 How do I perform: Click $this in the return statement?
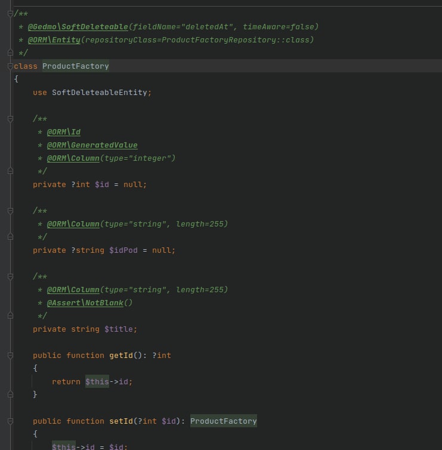pyautogui.click(x=97, y=382)
